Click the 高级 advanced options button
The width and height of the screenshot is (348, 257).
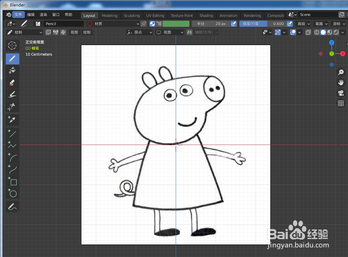(x=301, y=24)
